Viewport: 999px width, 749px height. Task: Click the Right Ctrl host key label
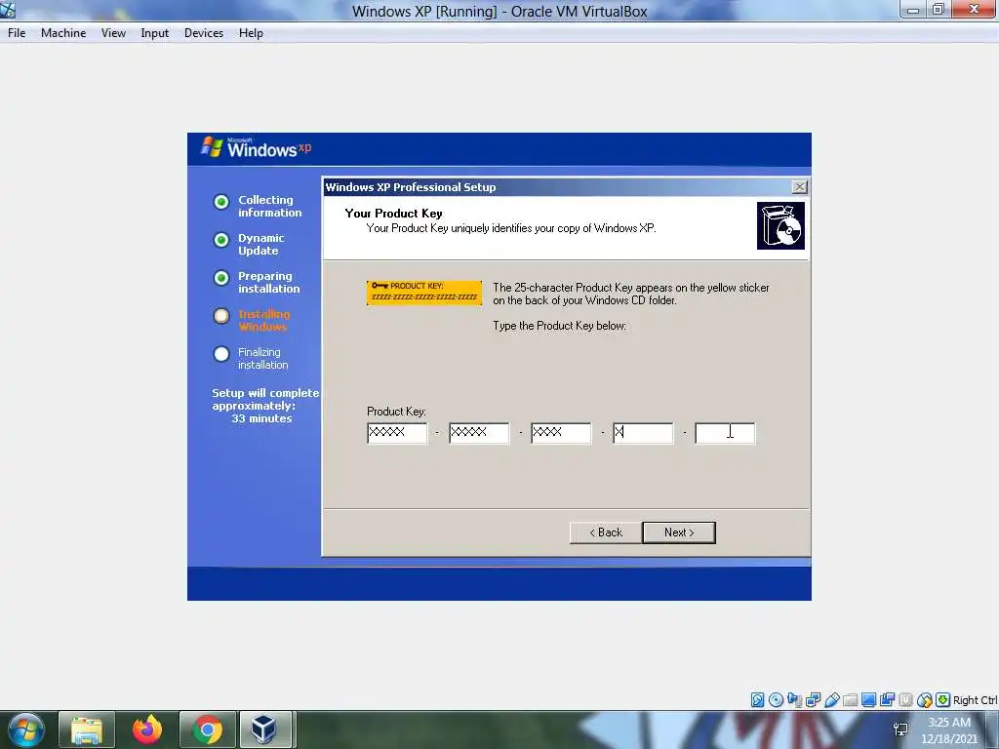point(976,700)
